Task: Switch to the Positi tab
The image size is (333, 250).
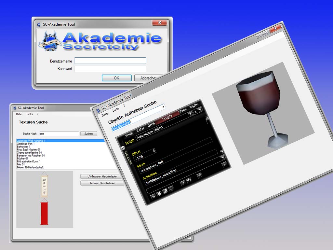Action: tap(129, 134)
